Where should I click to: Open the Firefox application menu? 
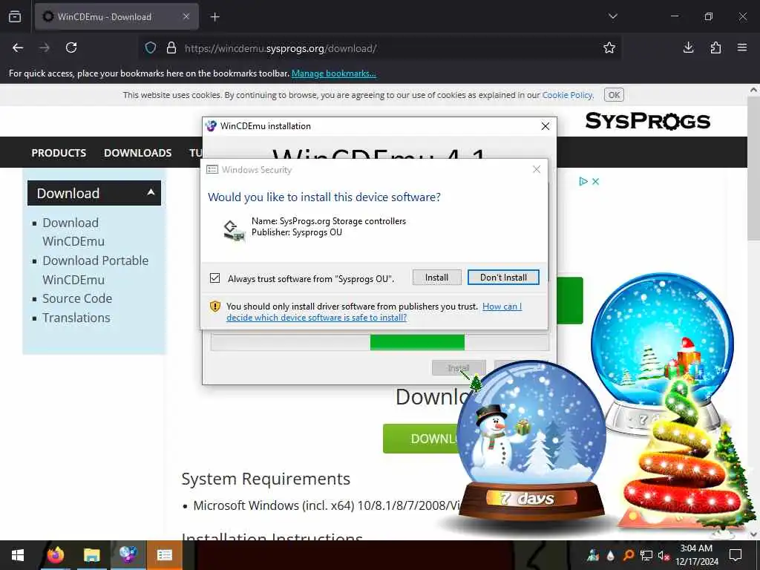click(742, 47)
